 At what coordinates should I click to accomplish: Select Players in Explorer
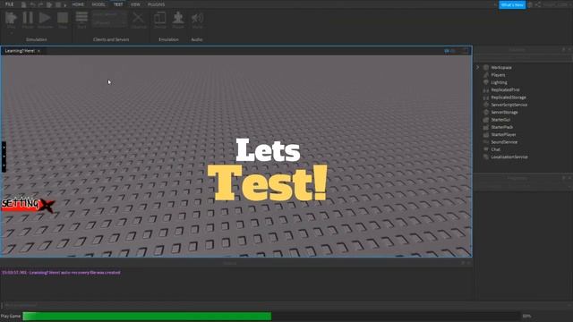[498, 75]
